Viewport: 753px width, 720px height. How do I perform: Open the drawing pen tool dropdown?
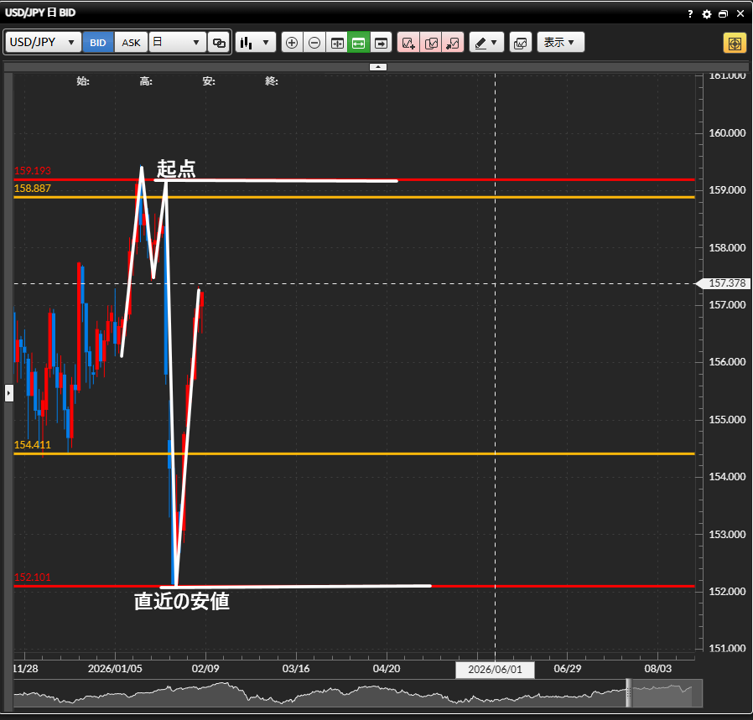[x=486, y=43]
